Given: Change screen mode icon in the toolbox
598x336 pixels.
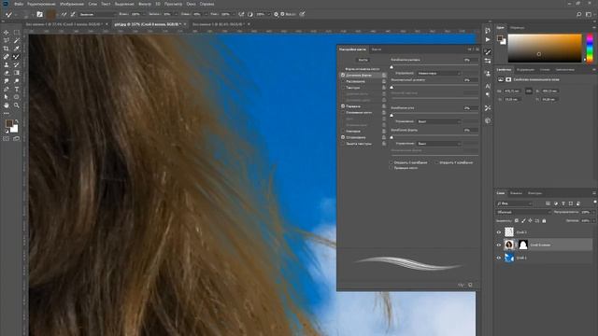Looking at the screenshot, I should pos(17,139).
